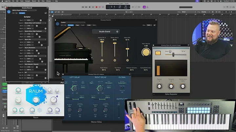Click the Raum Mix knob
236x132 pixels.
pos(36,100)
